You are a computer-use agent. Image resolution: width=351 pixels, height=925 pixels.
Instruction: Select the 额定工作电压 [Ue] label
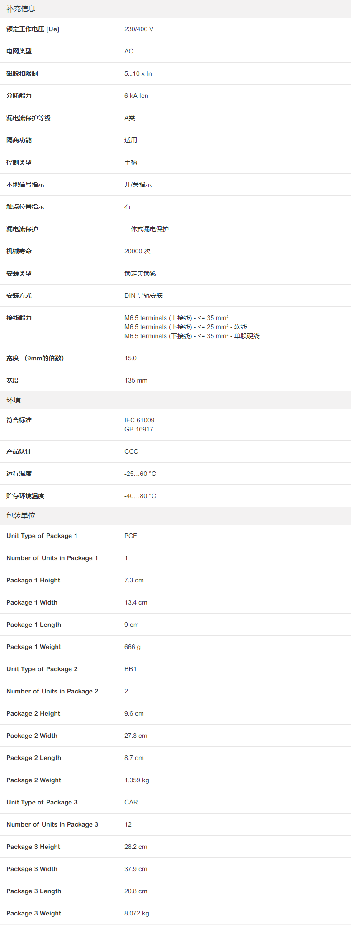pyautogui.click(x=33, y=29)
